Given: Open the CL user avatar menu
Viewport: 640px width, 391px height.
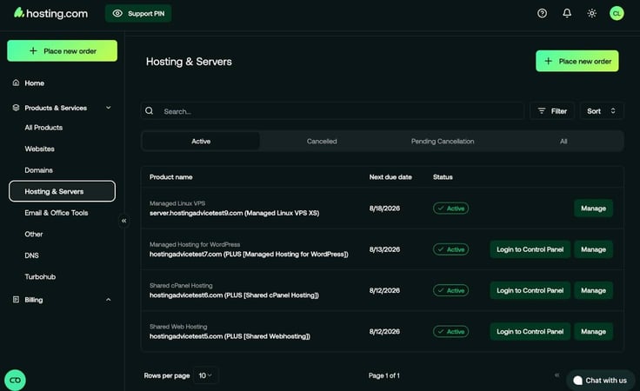Looking at the screenshot, I should (617, 13).
